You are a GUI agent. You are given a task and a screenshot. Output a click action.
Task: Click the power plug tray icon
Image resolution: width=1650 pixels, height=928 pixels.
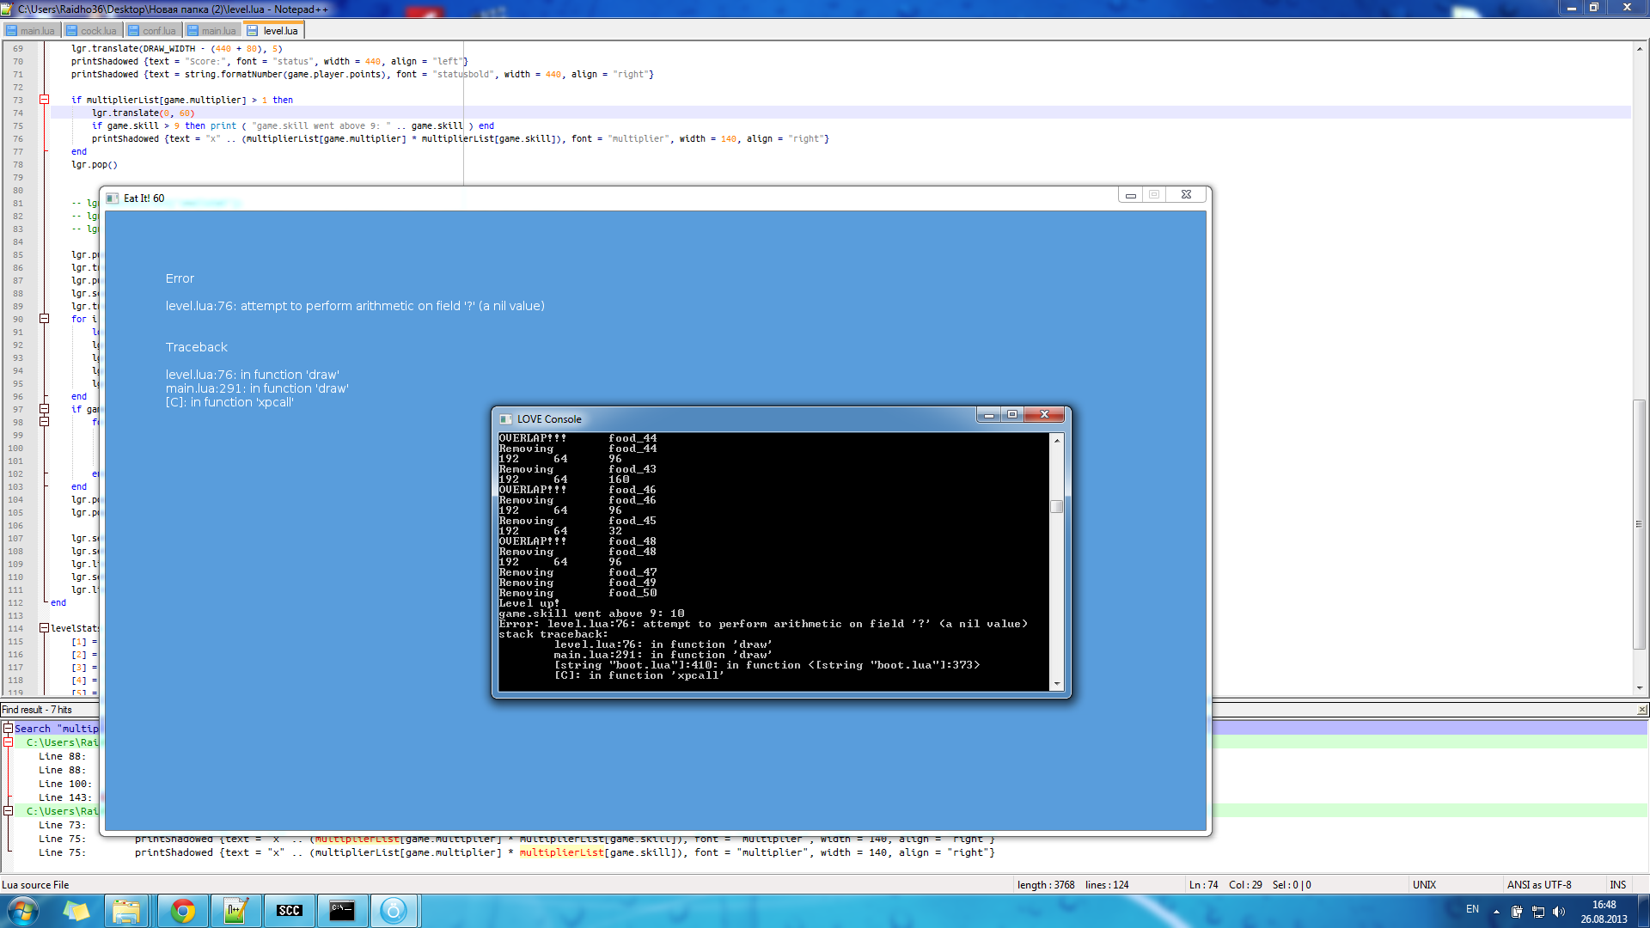(x=1517, y=912)
